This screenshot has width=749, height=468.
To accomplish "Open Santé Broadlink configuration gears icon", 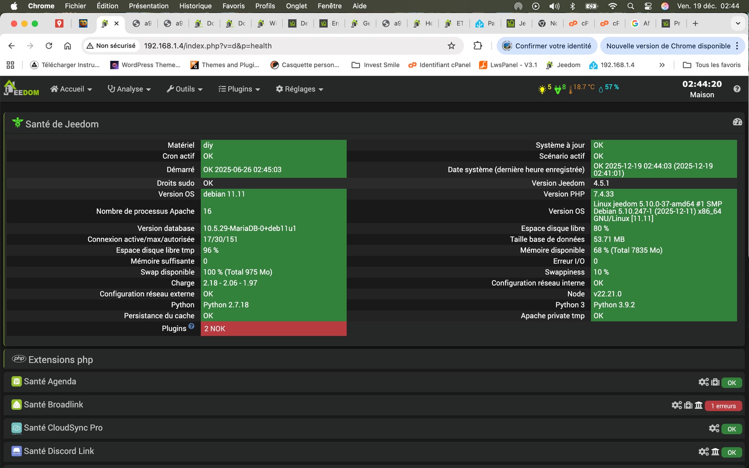I will pyautogui.click(x=676, y=405).
